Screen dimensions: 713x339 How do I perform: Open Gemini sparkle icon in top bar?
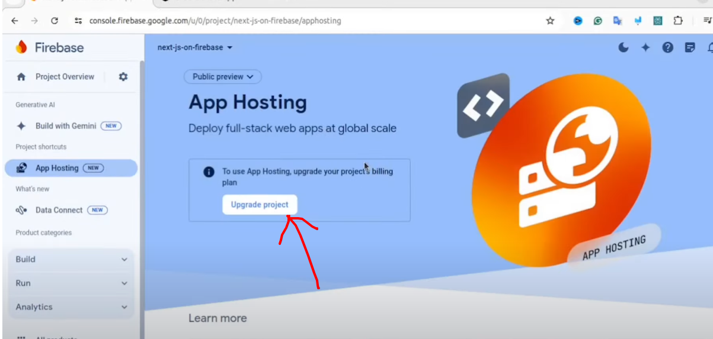tap(645, 48)
